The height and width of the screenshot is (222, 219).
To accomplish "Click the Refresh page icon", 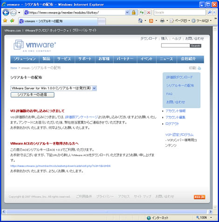I will 142,13.
